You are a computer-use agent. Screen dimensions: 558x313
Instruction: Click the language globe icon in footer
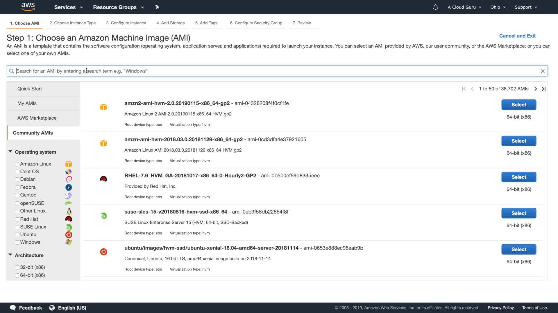(52, 308)
